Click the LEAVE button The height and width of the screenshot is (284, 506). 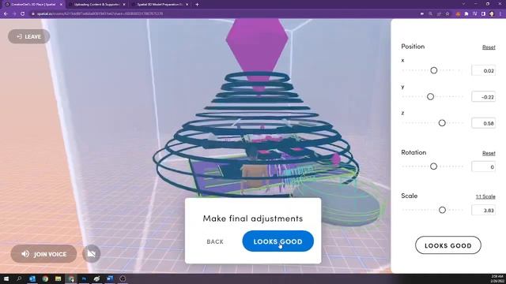(x=28, y=36)
